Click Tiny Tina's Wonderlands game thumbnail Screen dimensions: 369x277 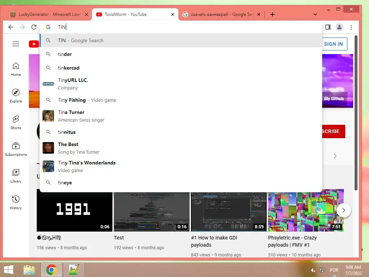[x=48, y=166]
